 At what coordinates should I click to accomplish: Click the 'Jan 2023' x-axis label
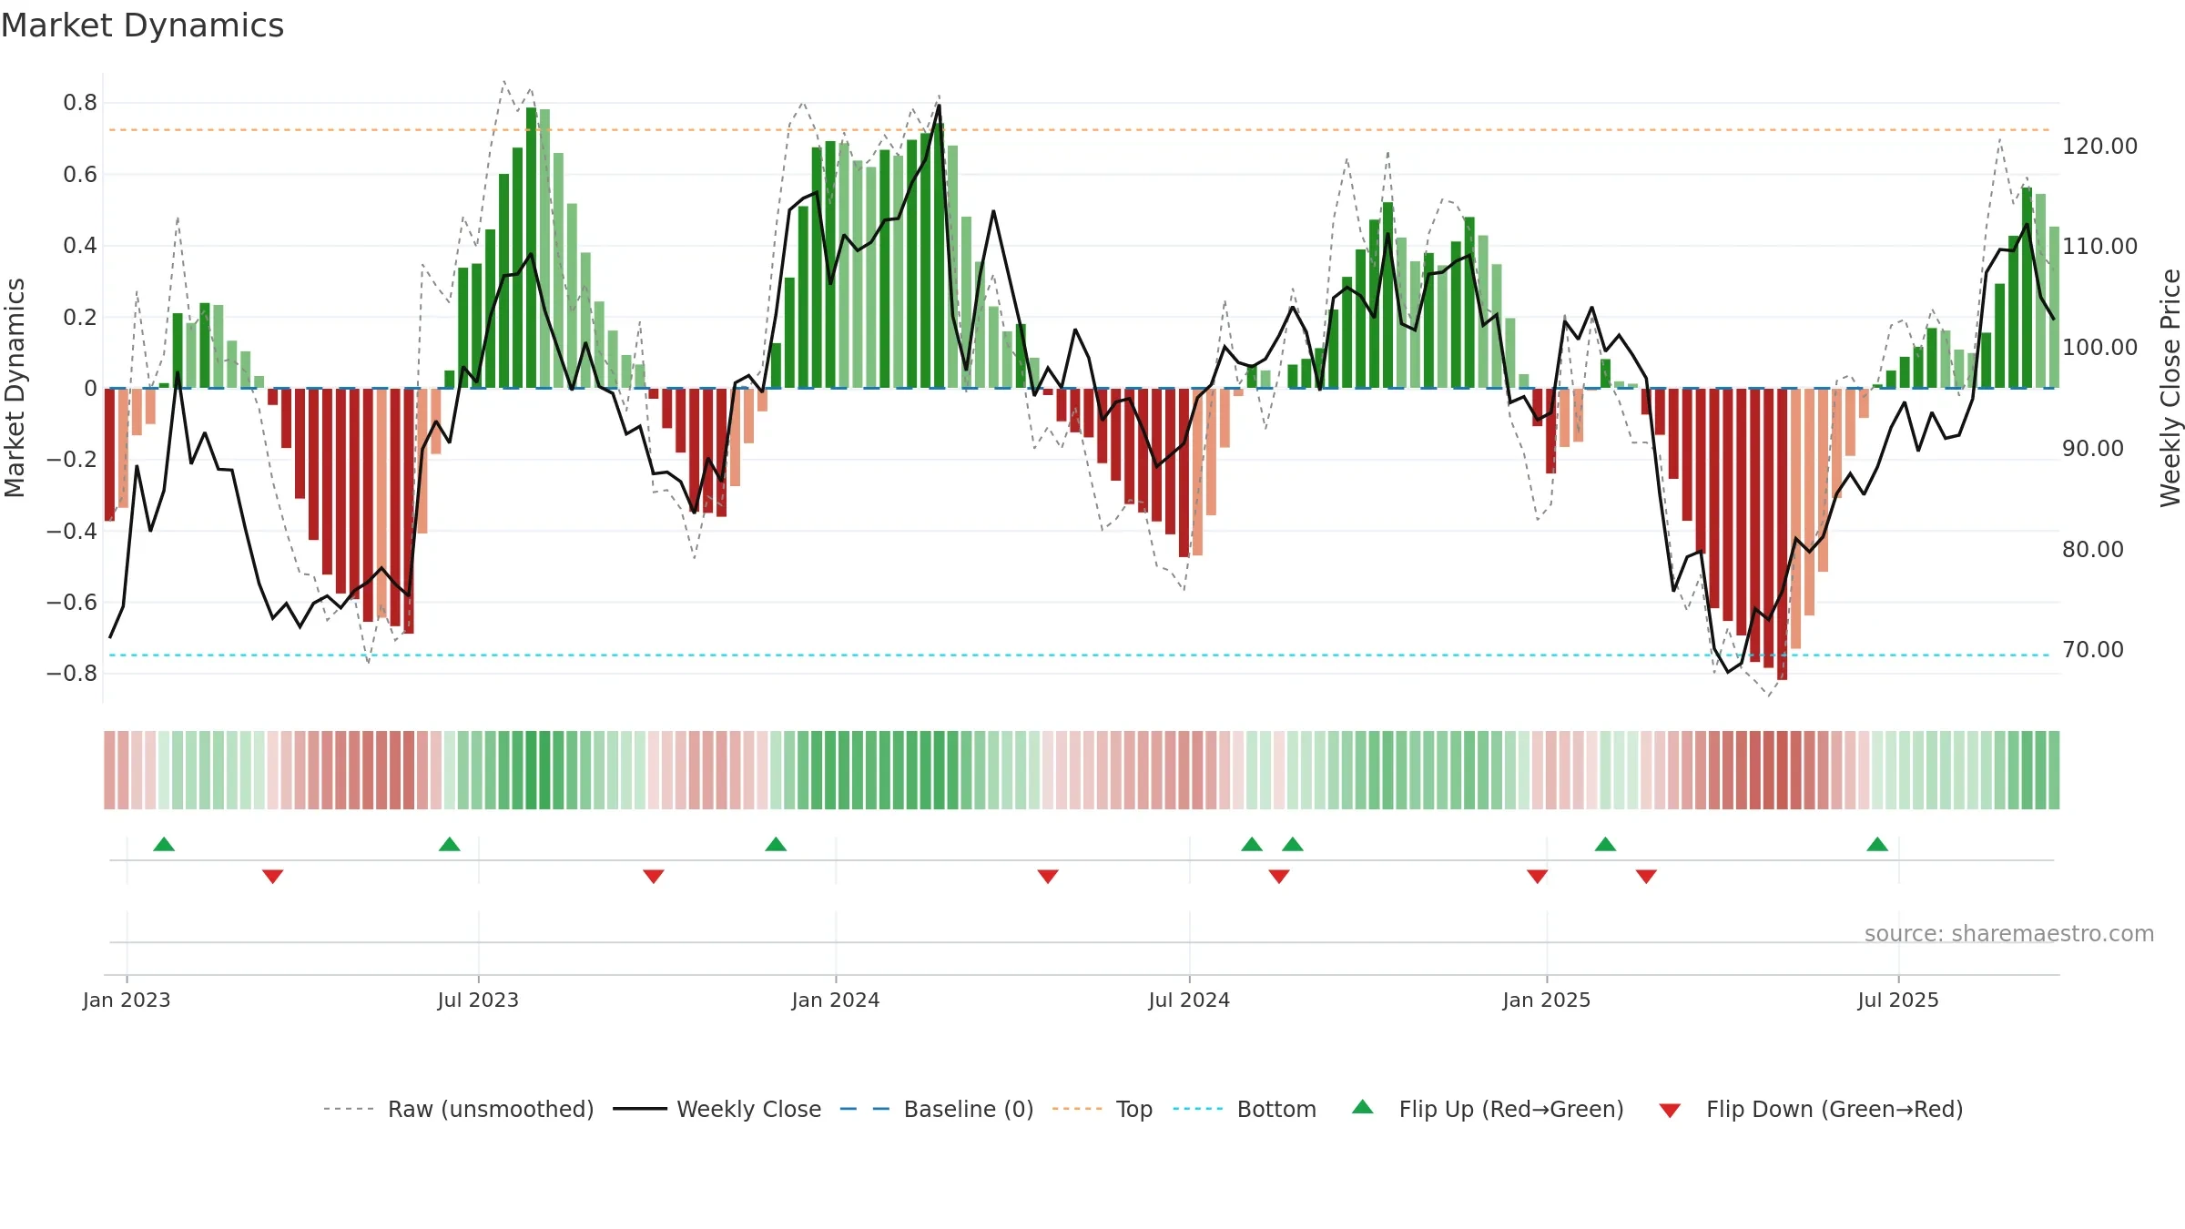point(127,1000)
